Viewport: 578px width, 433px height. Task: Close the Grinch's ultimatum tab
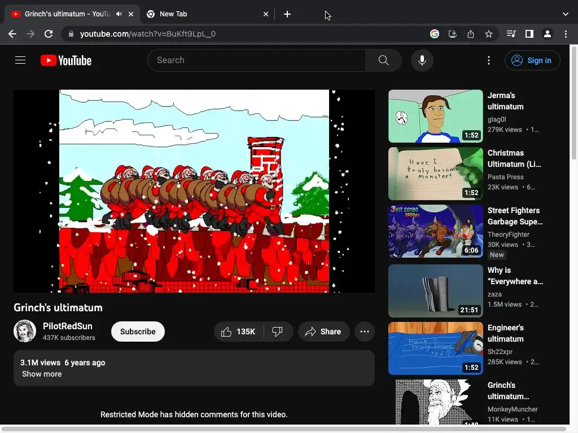tap(131, 14)
